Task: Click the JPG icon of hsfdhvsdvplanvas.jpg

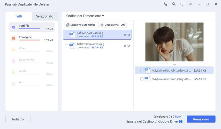Action: click(72, 46)
